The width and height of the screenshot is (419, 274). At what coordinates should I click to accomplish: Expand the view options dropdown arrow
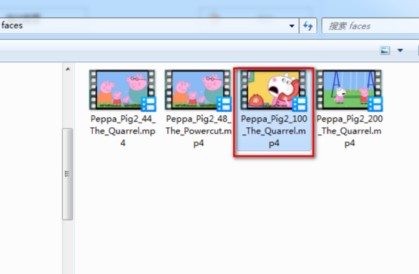pyautogui.click(x=400, y=50)
